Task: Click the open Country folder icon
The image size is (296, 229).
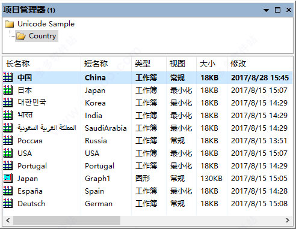Action: 21,36
